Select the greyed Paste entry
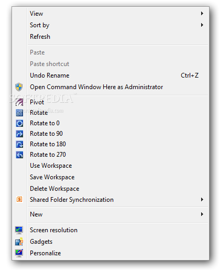220x271 pixels. click(111, 52)
